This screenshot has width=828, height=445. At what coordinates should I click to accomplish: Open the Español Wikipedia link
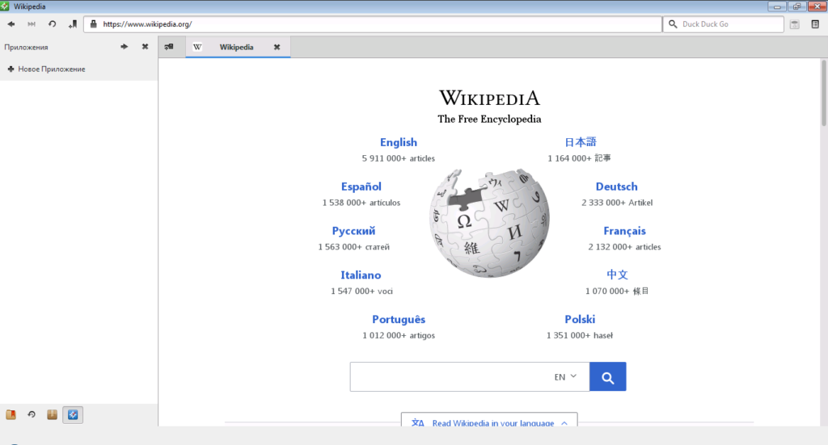point(361,187)
